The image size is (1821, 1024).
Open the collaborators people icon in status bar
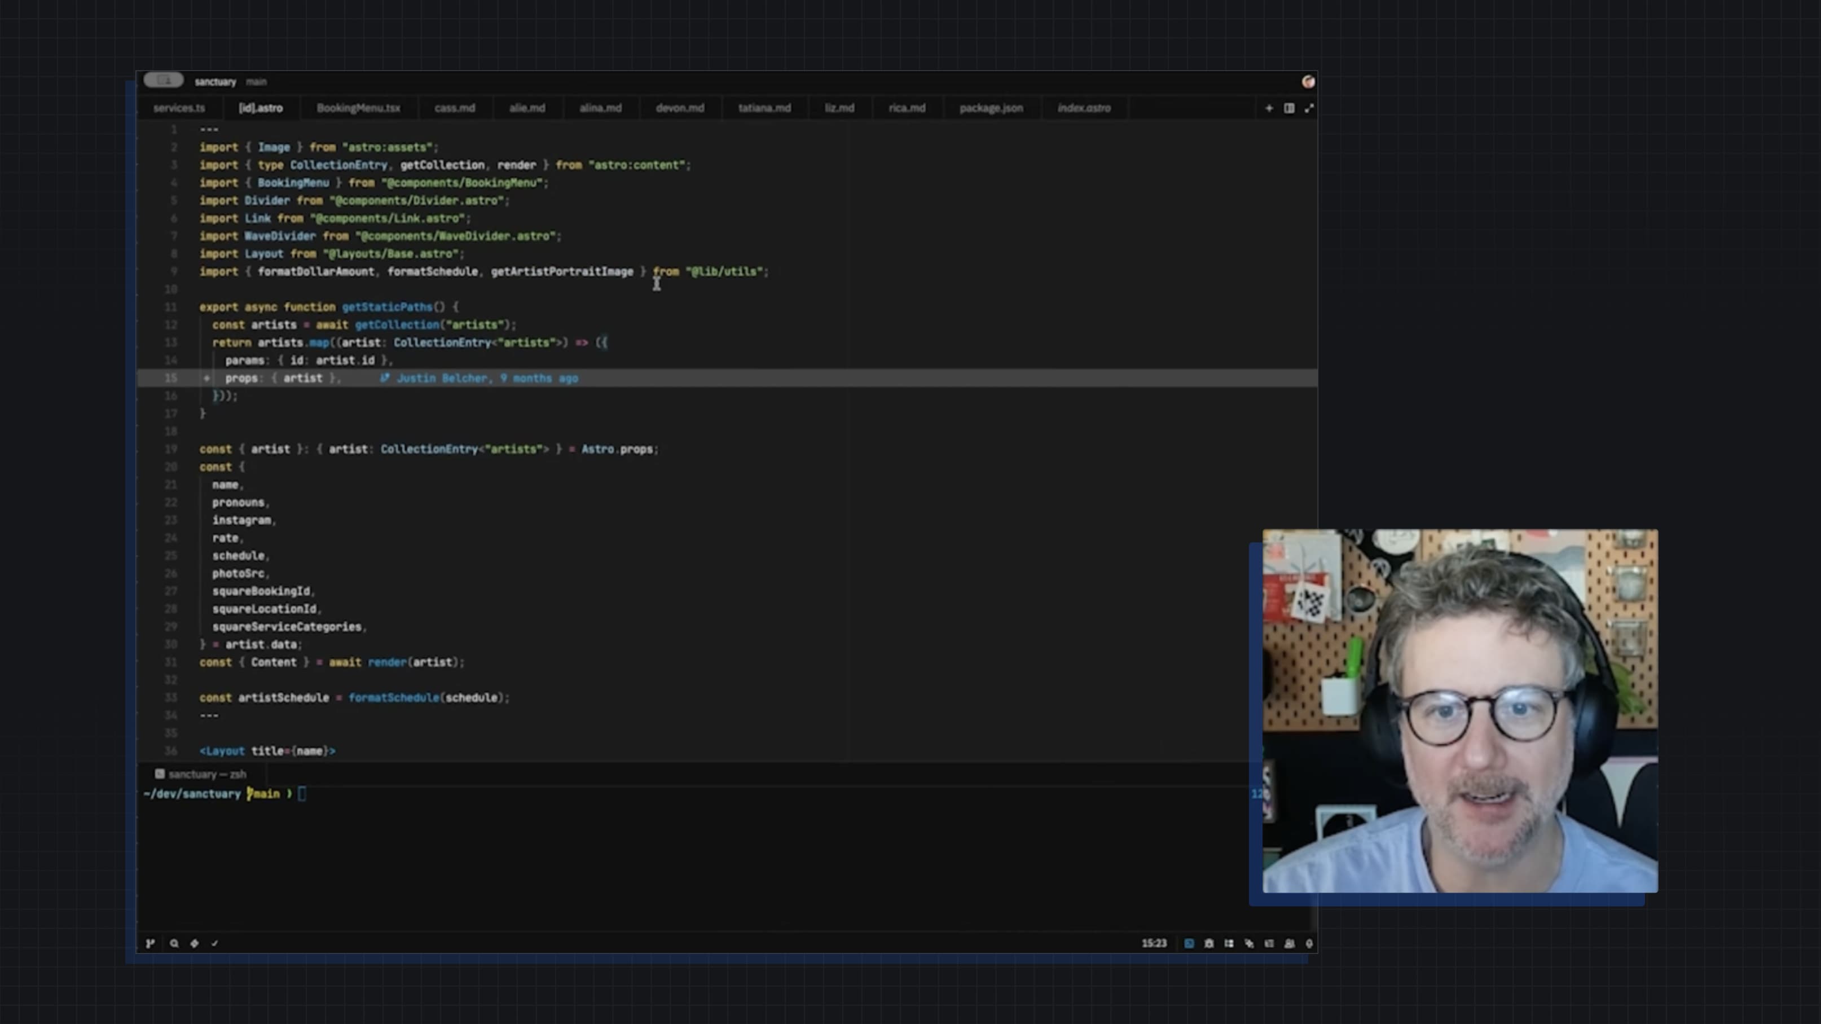tap(1290, 943)
